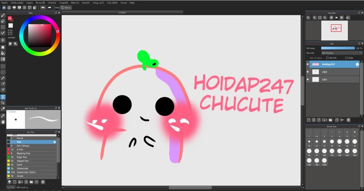Select the Move tool
Image resolution: width=364 pixels, height=191 pixels.
[x=3, y=40]
